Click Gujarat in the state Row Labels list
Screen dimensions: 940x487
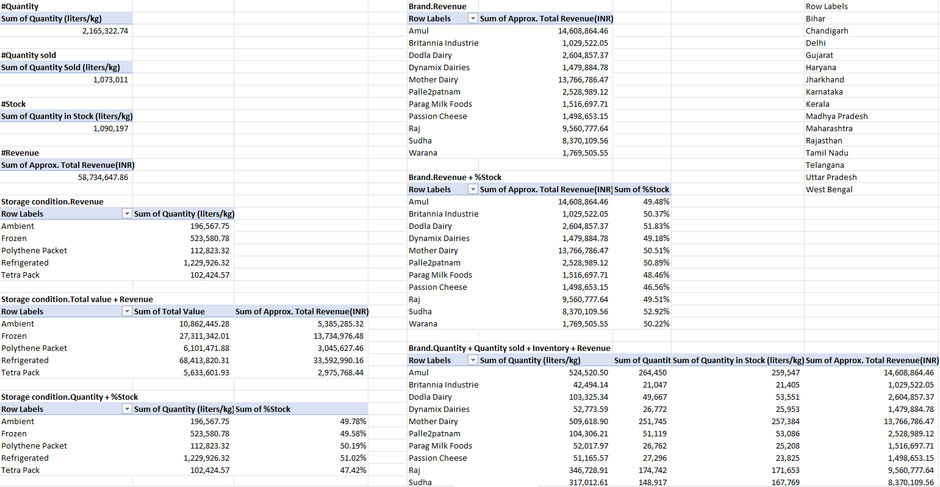point(819,56)
